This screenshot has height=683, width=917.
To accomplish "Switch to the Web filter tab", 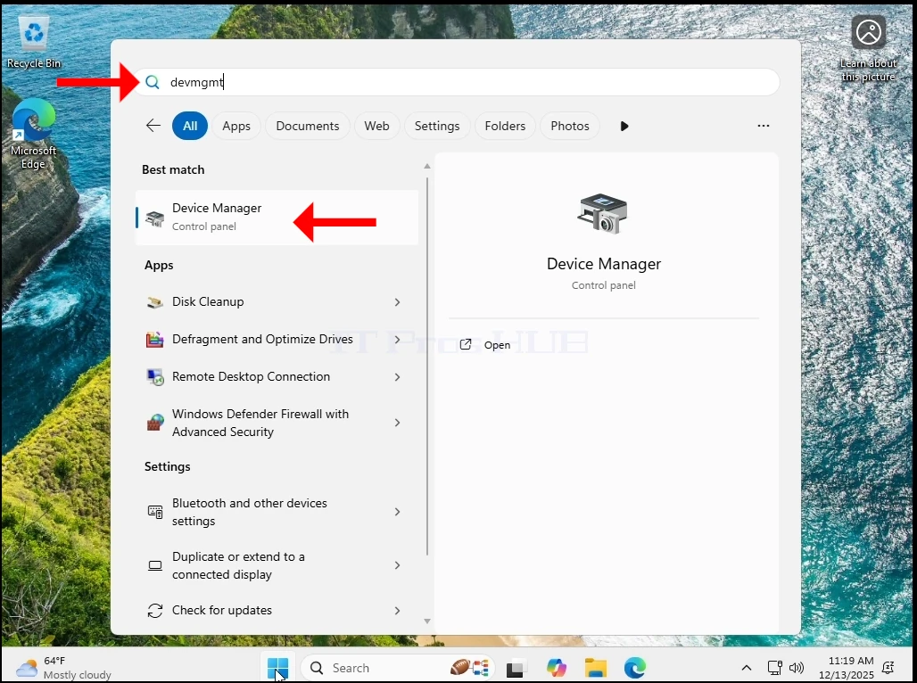I will pos(376,126).
